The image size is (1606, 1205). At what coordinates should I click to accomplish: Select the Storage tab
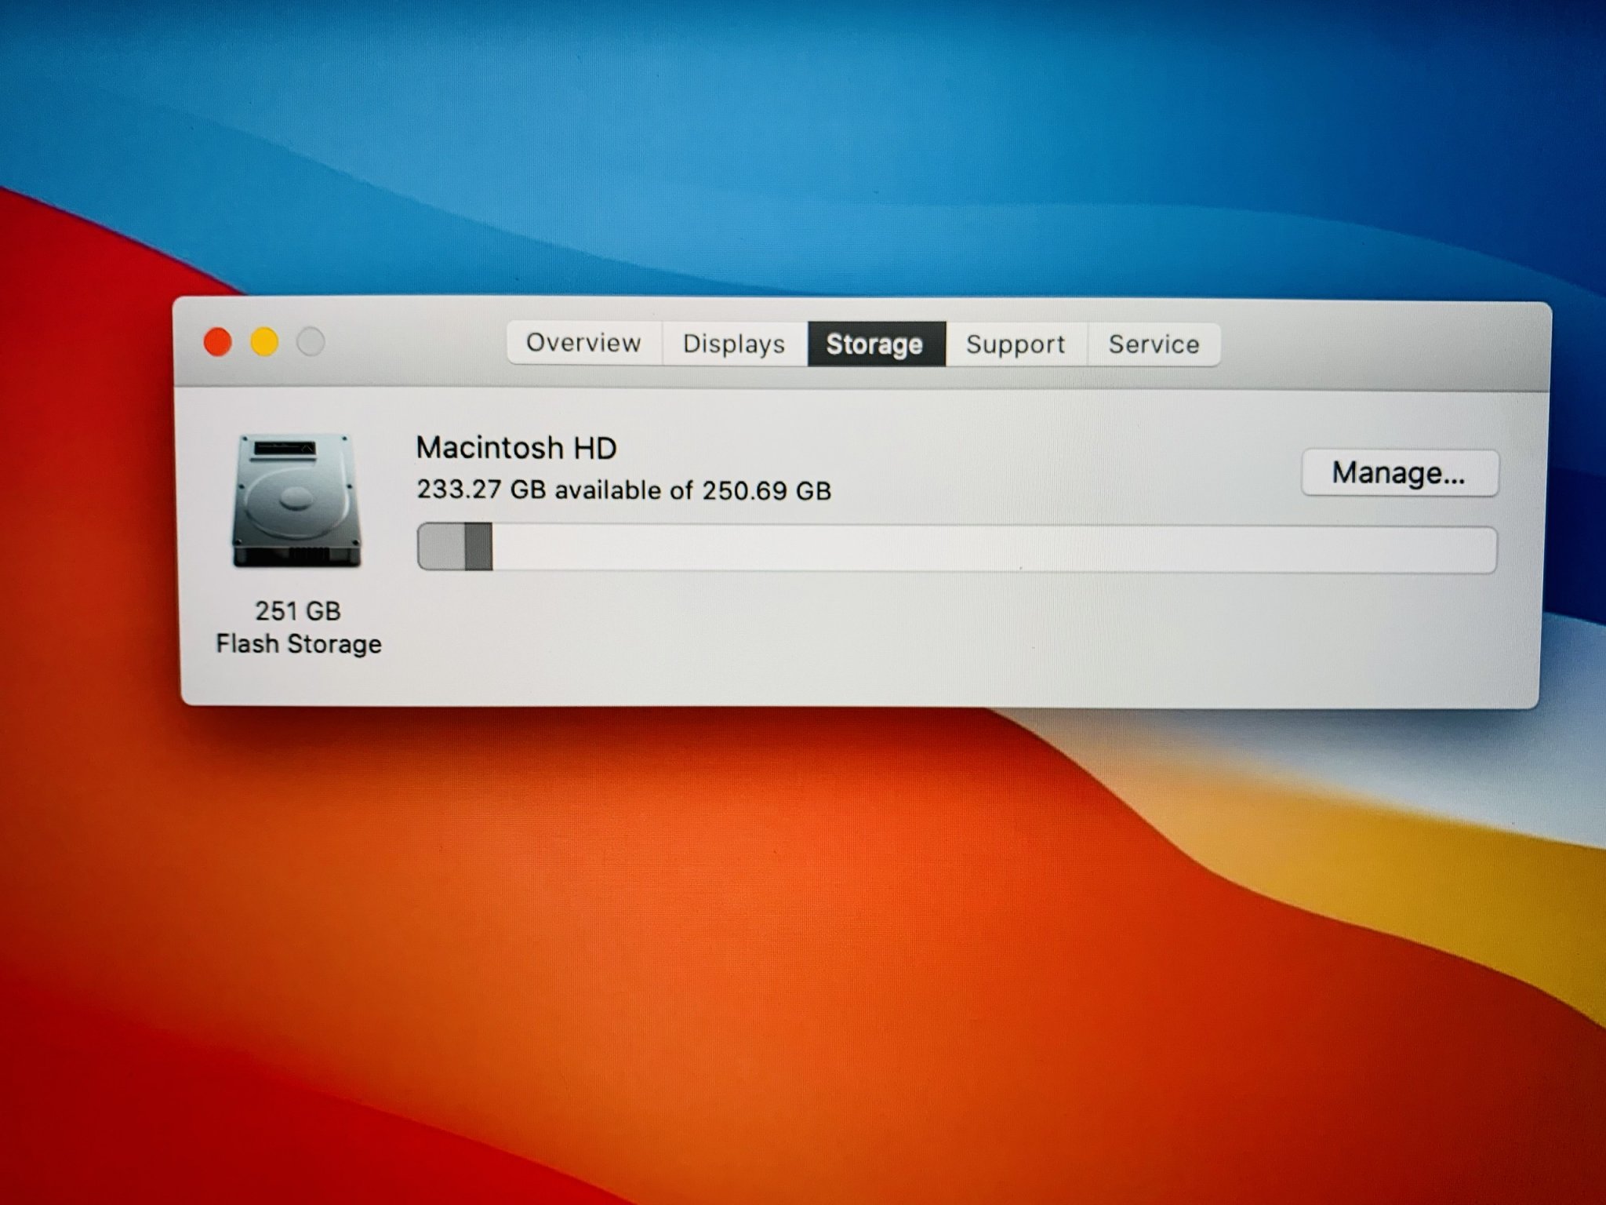pos(875,344)
